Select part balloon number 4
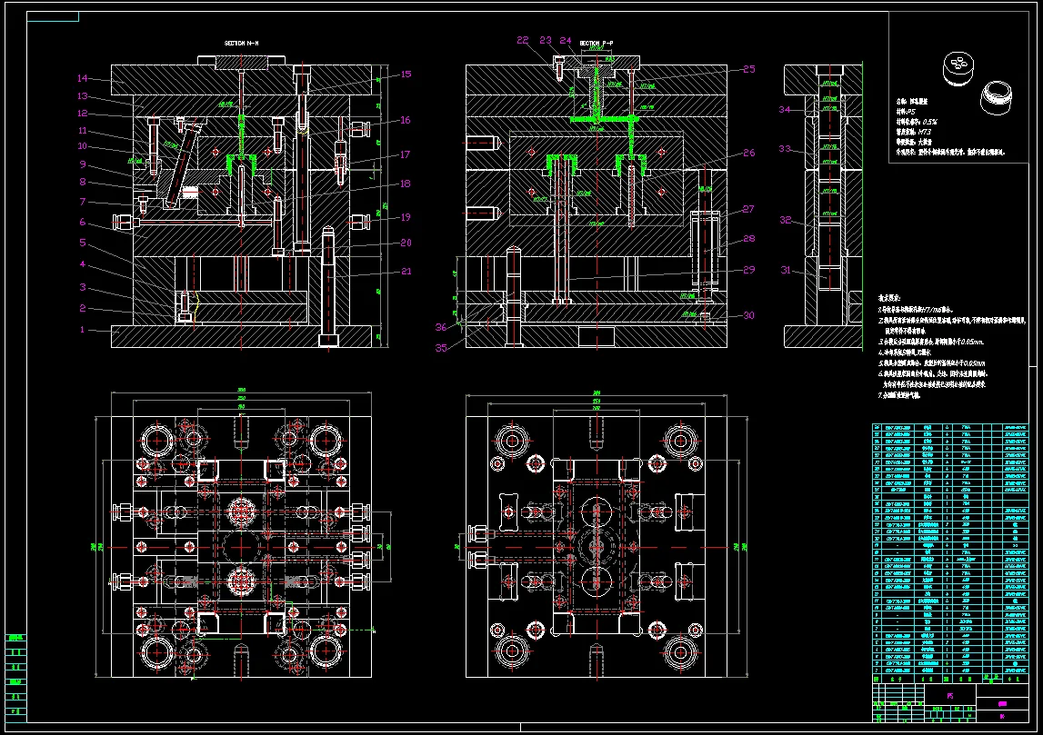This screenshot has width=1043, height=735. pyautogui.click(x=83, y=263)
